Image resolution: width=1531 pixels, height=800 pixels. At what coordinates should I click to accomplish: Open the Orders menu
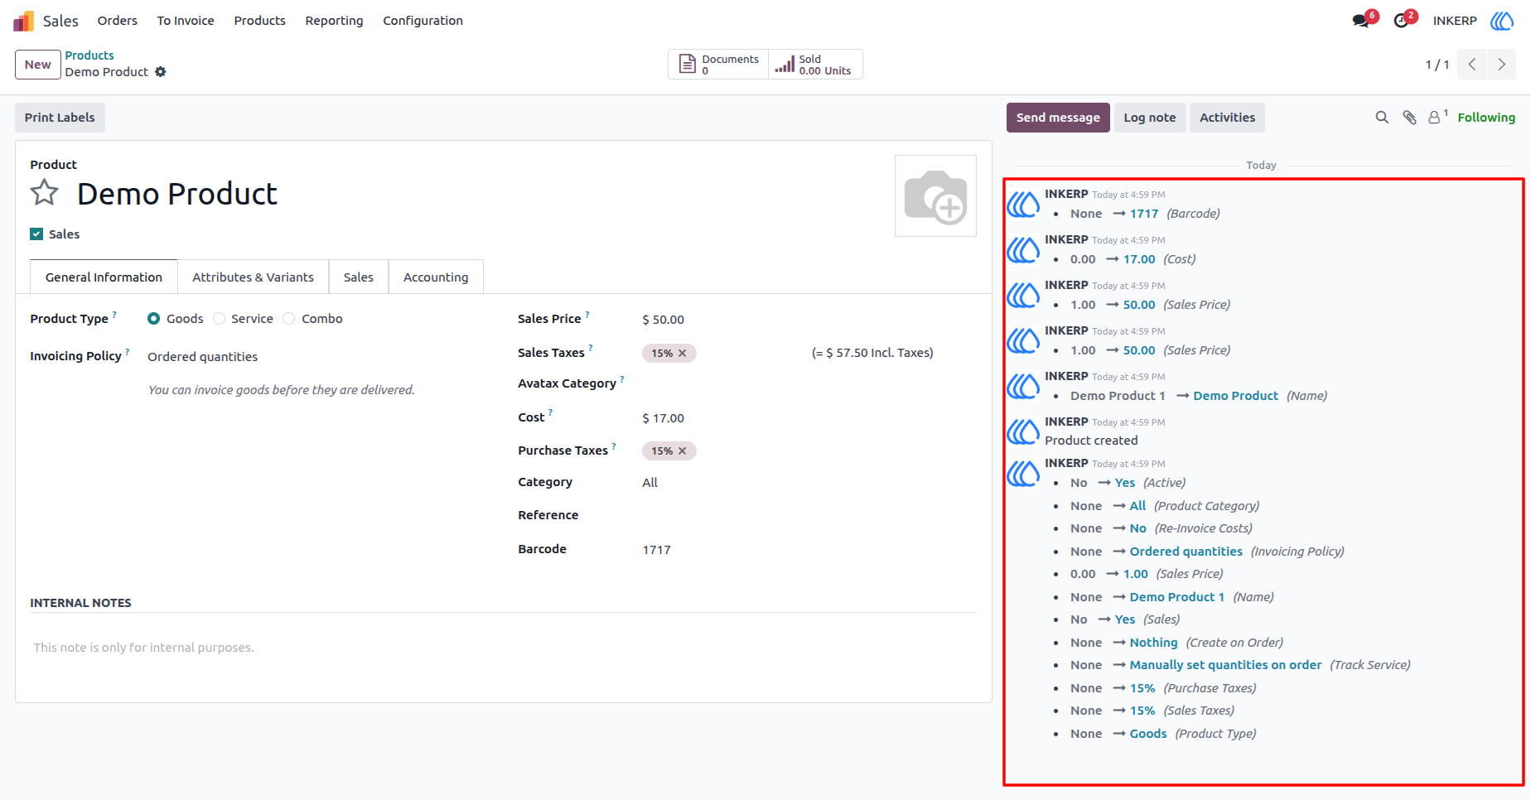click(118, 21)
